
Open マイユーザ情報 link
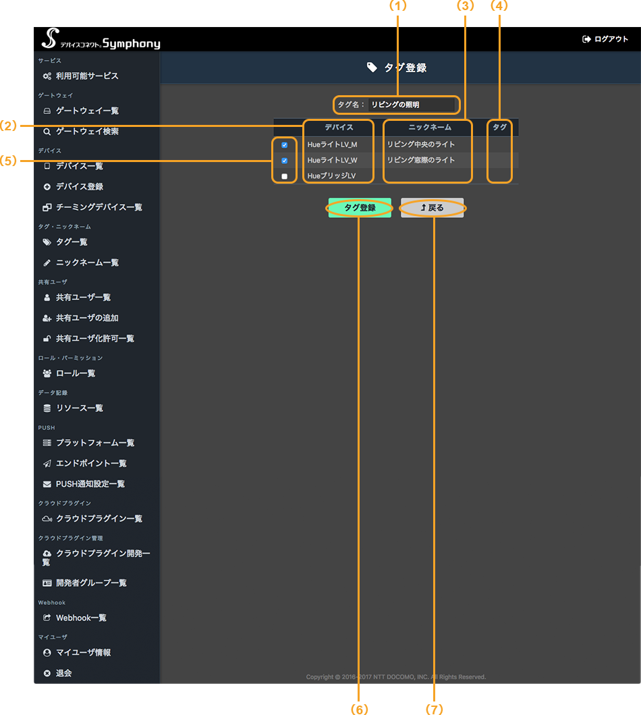pyautogui.click(x=84, y=653)
